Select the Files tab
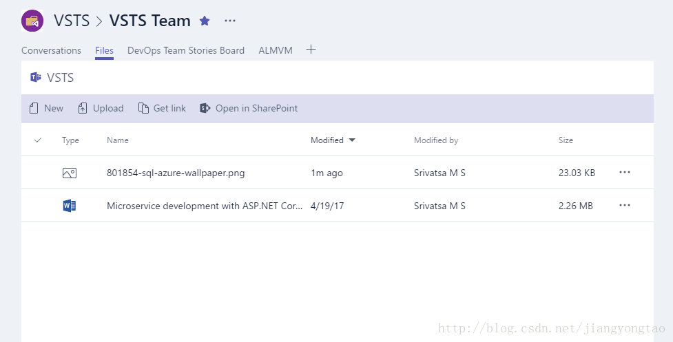This screenshot has height=342, width=673. click(x=104, y=50)
